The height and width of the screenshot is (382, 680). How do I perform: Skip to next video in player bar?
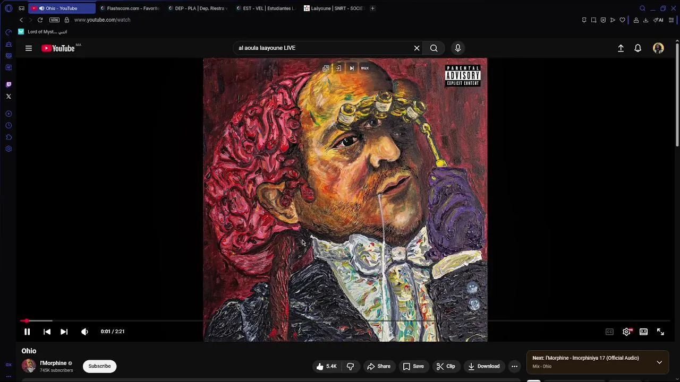tap(64, 332)
